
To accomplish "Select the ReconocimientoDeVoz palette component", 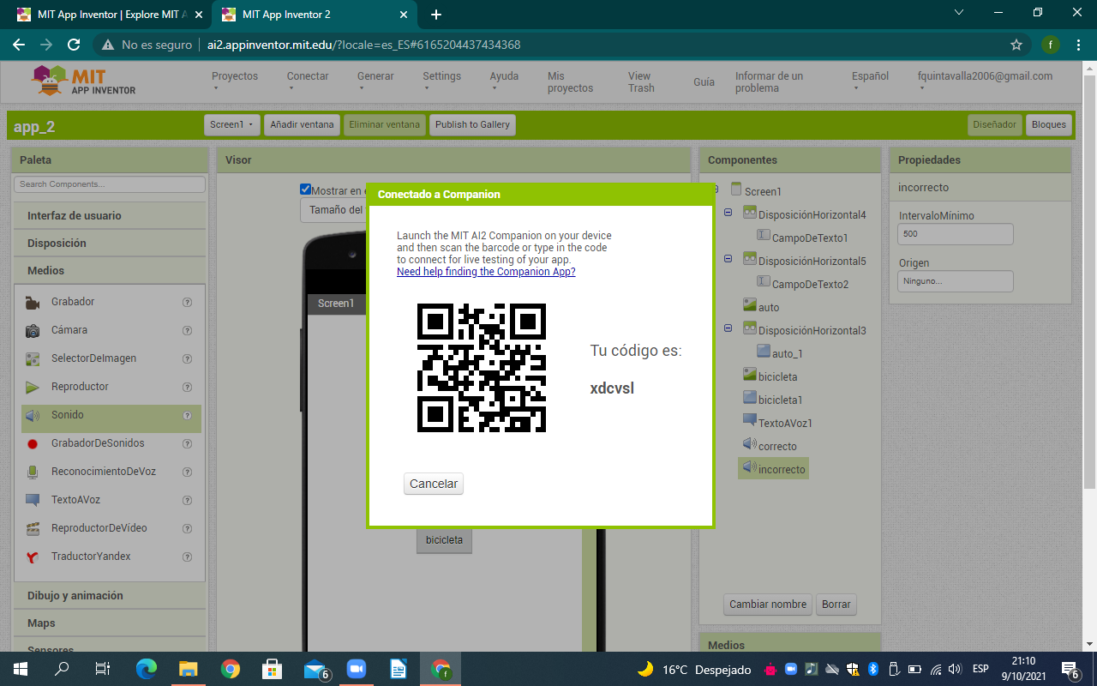I will (x=104, y=472).
